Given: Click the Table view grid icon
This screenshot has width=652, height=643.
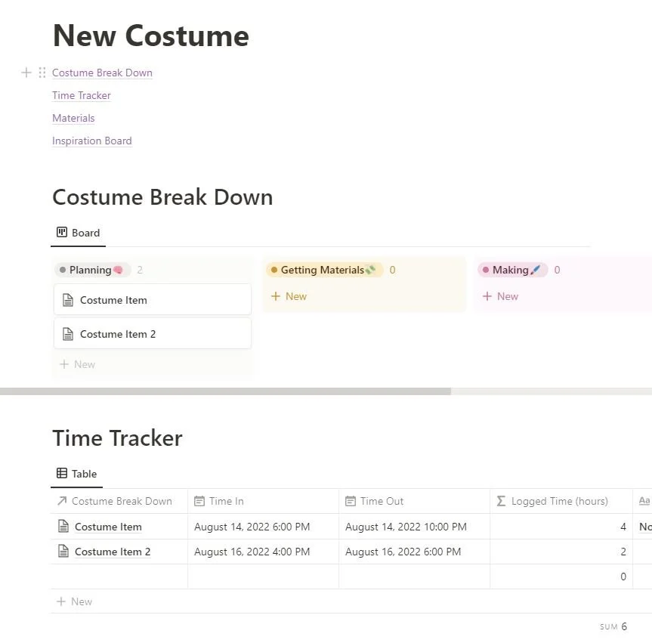Looking at the screenshot, I should [x=61, y=473].
